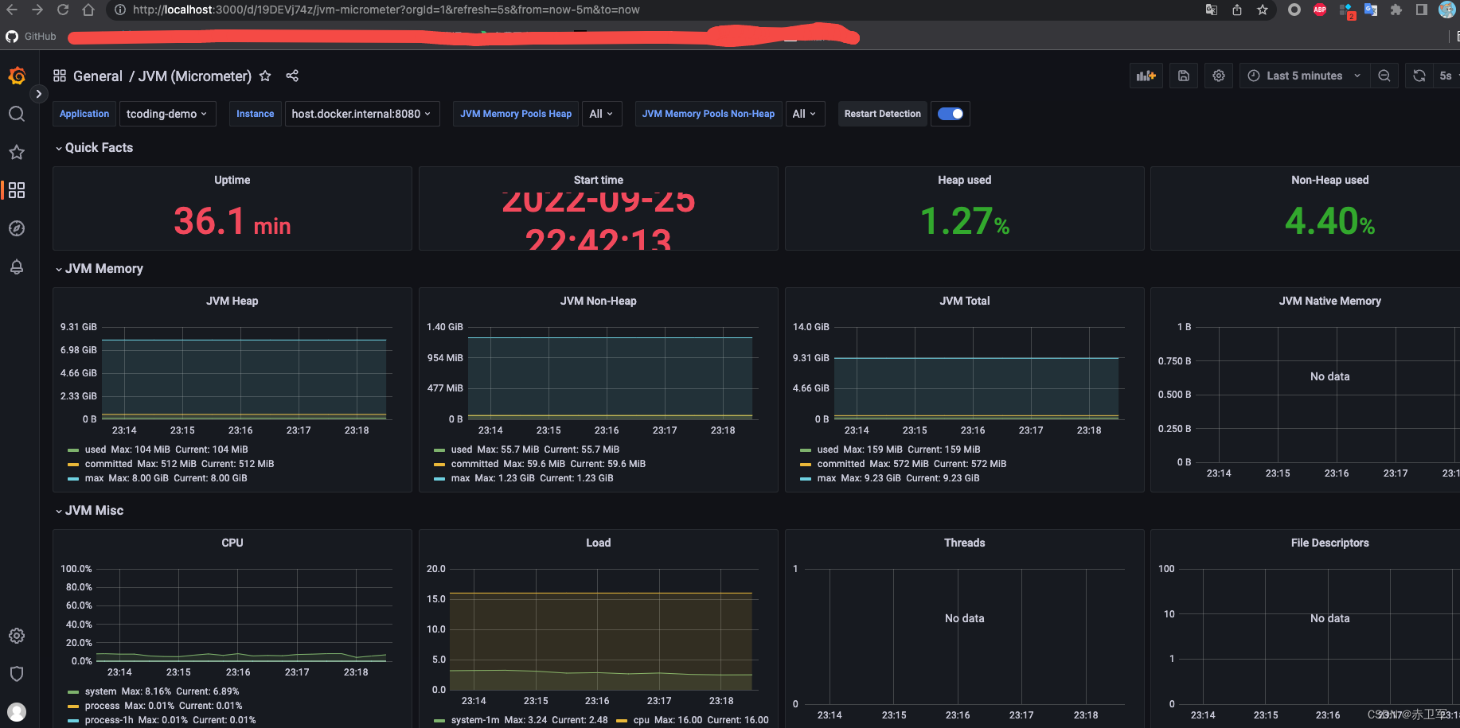Open the JVM Memory Pools Heap All dropdown
The height and width of the screenshot is (728, 1460).
pos(602,114)
